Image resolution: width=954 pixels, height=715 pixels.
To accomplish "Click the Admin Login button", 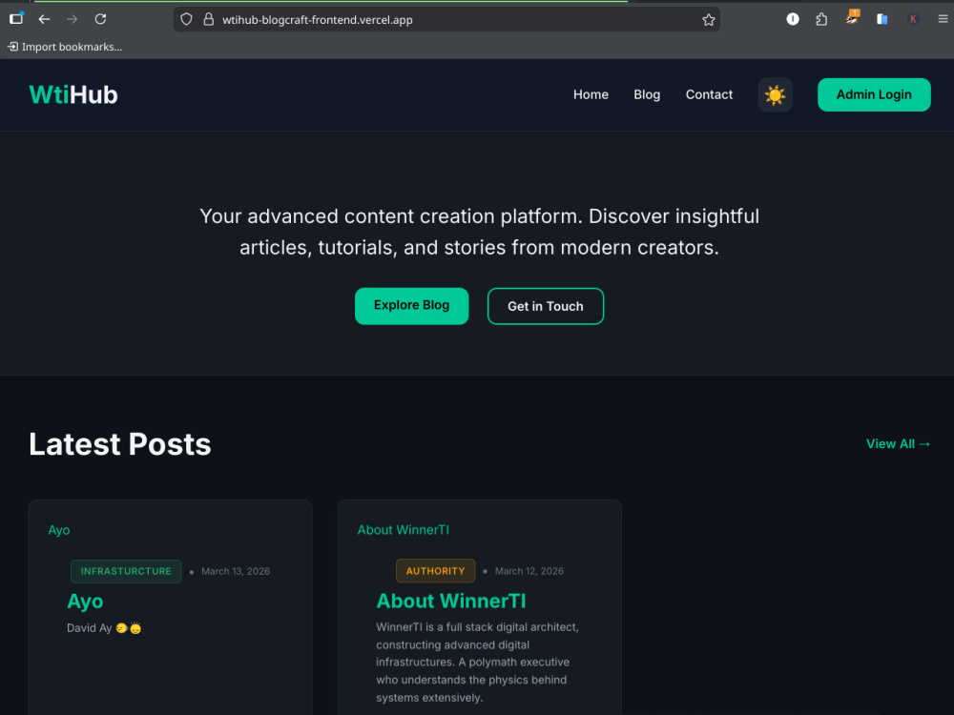I will [x=874, y=94].
